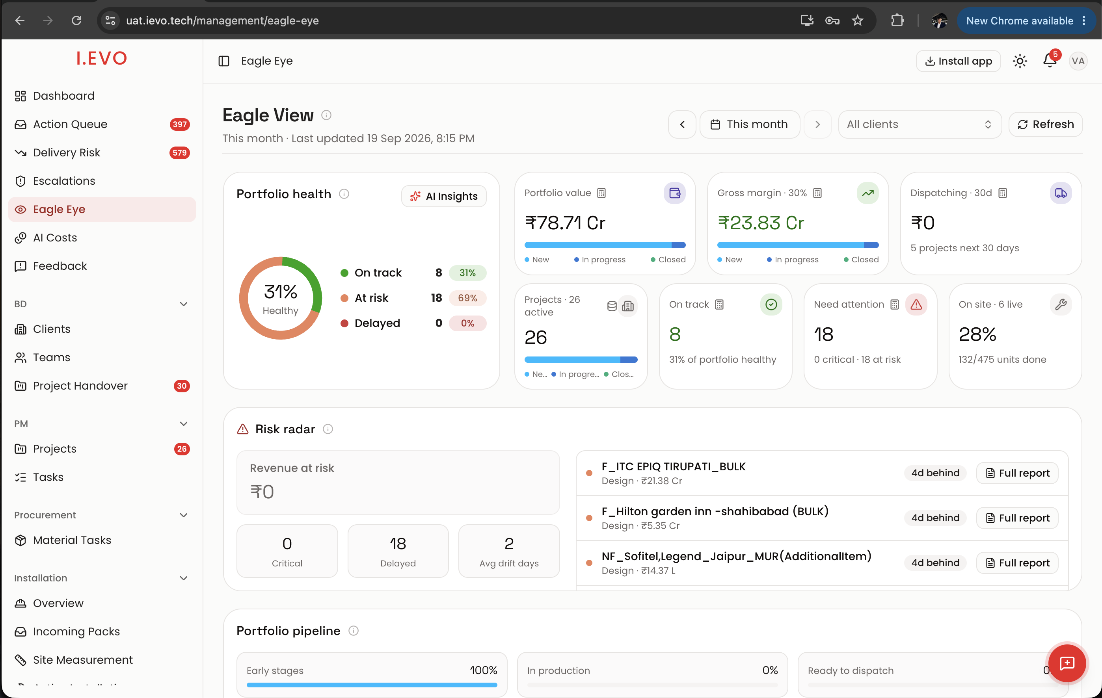This screenshot has height=698, width=1102.
Task: Click the building icon in Projects card
Action: 628,306
